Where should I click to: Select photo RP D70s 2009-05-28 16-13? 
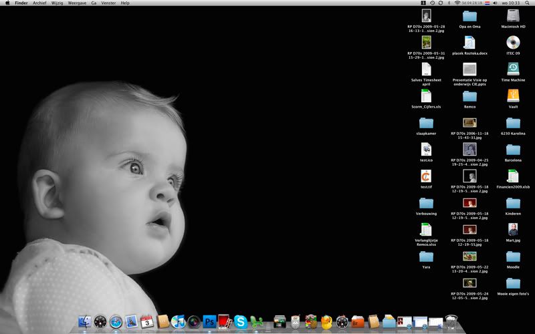coord(426,16)
